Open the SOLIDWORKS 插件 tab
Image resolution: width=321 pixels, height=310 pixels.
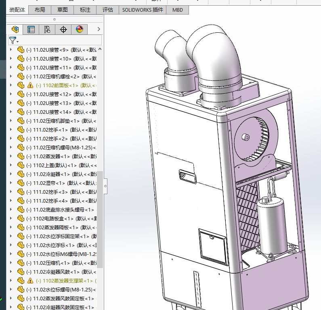pyautogui.click(x=143, y=10)
